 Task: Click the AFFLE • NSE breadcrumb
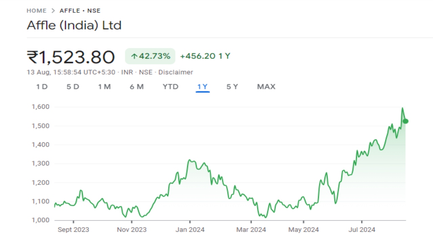(x=80, y=11)
